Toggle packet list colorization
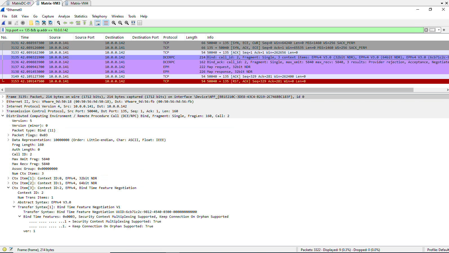The height and width of the screenshot is (253, 449). click(x=106, y=23)
